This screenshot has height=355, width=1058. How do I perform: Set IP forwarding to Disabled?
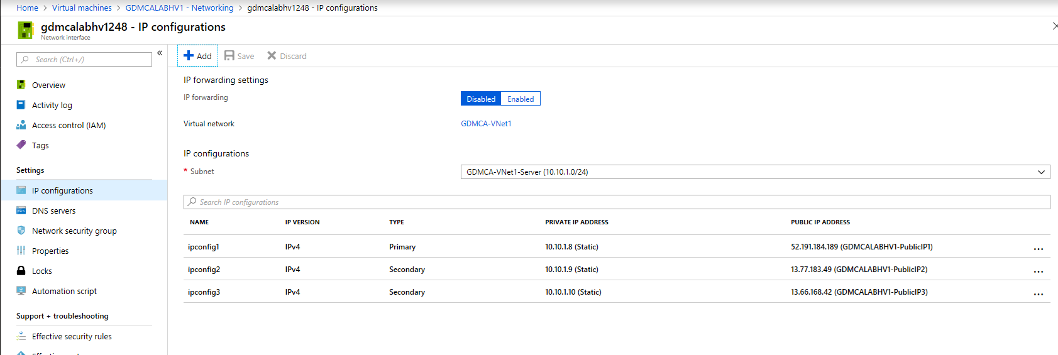coord(481,99)
